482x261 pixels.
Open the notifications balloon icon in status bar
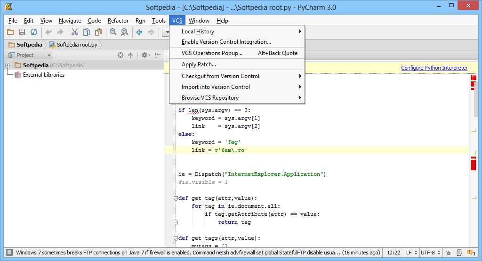(471, 253)
